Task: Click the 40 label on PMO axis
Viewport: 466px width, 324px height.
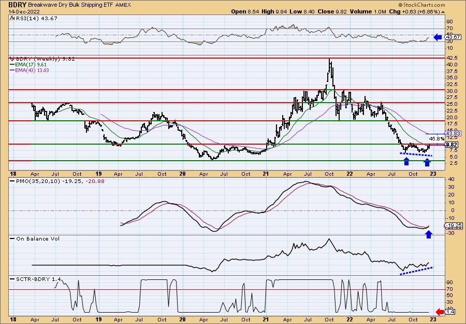Action: (x=449, y=179)
